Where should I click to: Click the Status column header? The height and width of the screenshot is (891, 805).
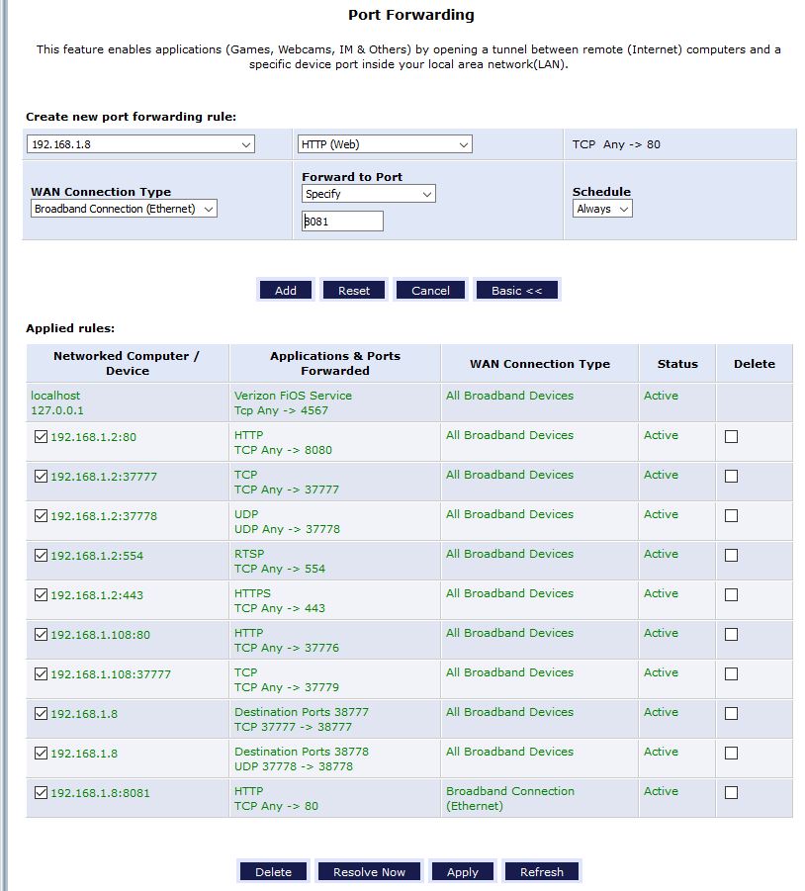pos(677,364)
